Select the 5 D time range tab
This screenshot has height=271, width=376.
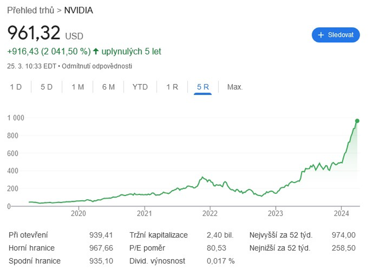coord(46,87)
